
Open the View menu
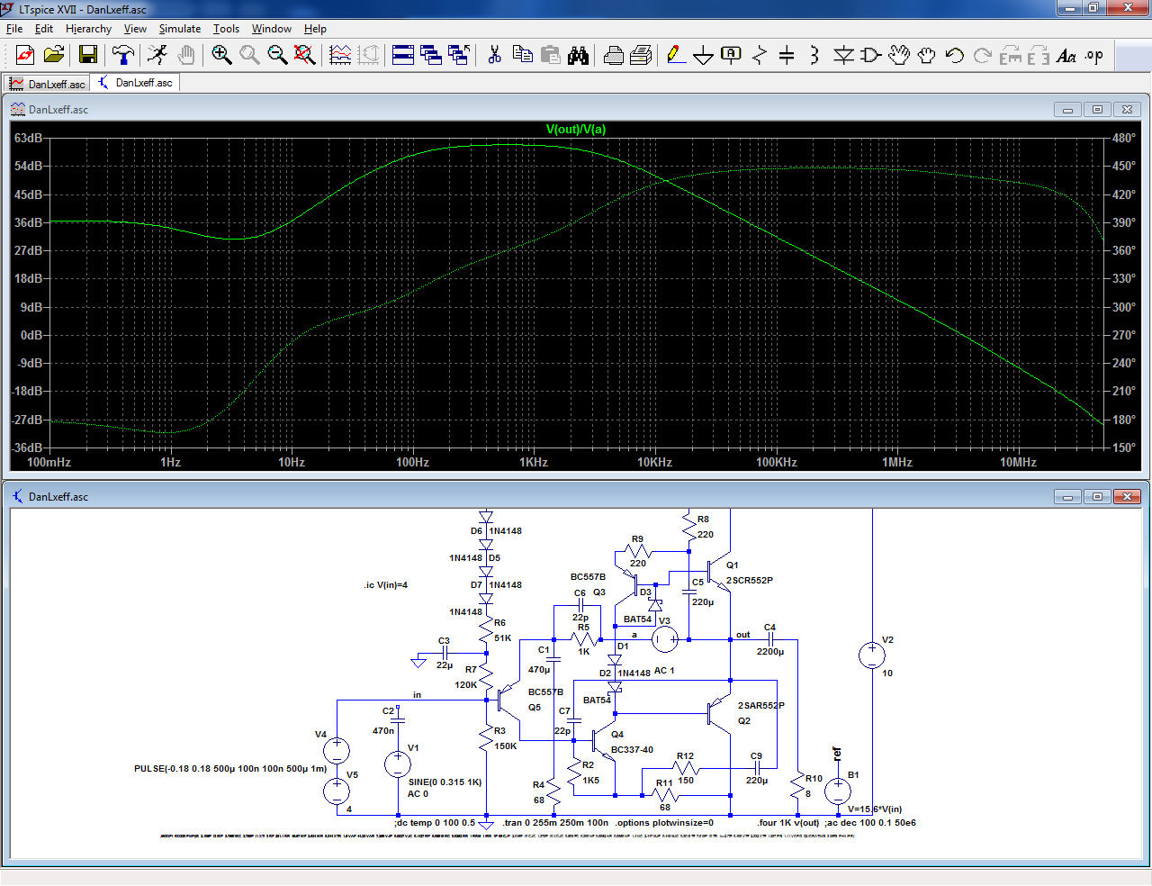pos(135,29)
